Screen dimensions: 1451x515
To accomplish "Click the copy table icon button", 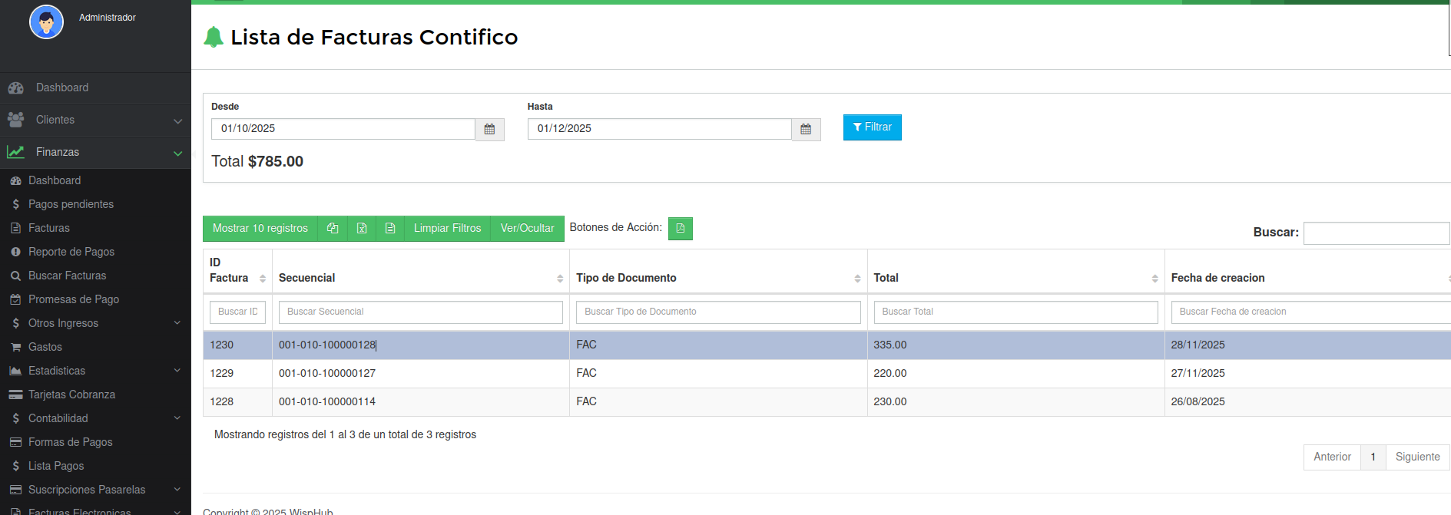I will 333,229.
